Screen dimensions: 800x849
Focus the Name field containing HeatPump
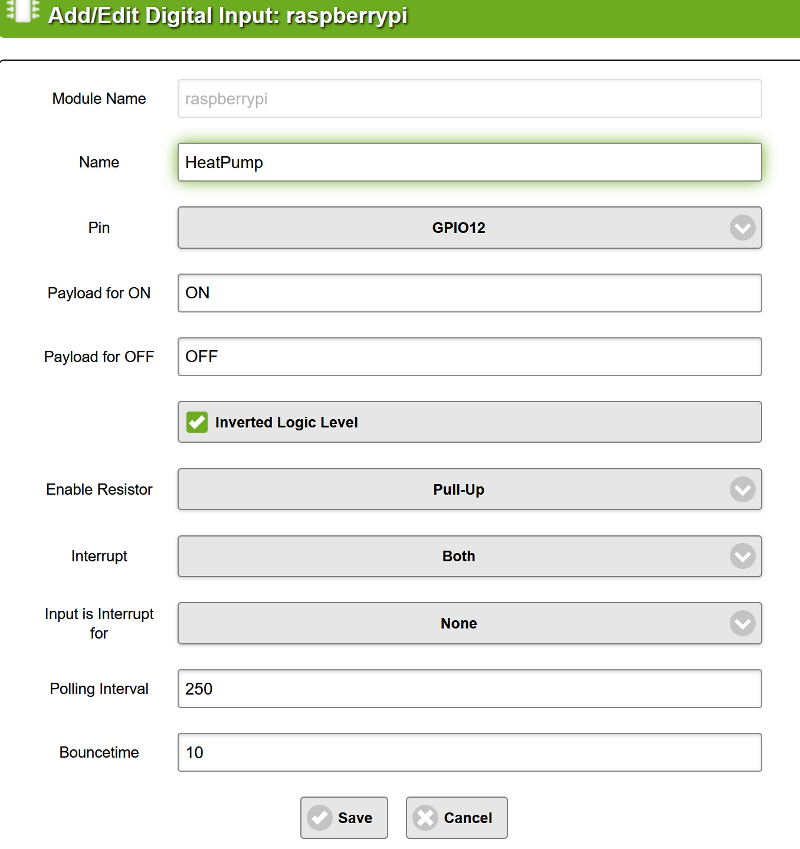(x=470, y=162)
